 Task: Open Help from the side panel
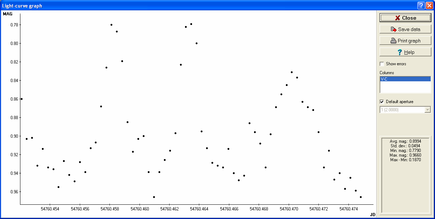405,52
